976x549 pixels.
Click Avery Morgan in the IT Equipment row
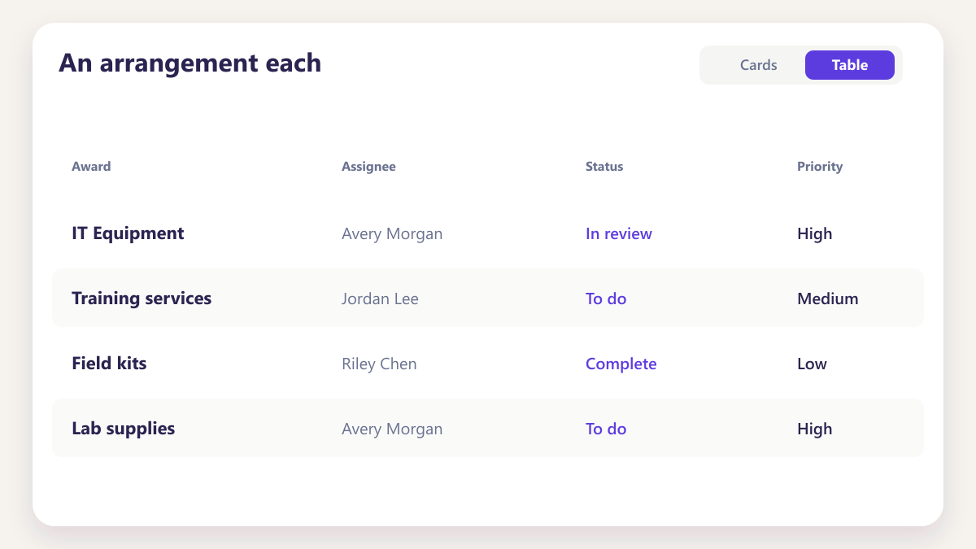pyautogui.click(x=392, y=234)
